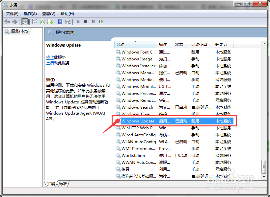Screen dimensions: 270x197
Task: Sort by the 启动类型 column header
Action: [x=201, y=44]
